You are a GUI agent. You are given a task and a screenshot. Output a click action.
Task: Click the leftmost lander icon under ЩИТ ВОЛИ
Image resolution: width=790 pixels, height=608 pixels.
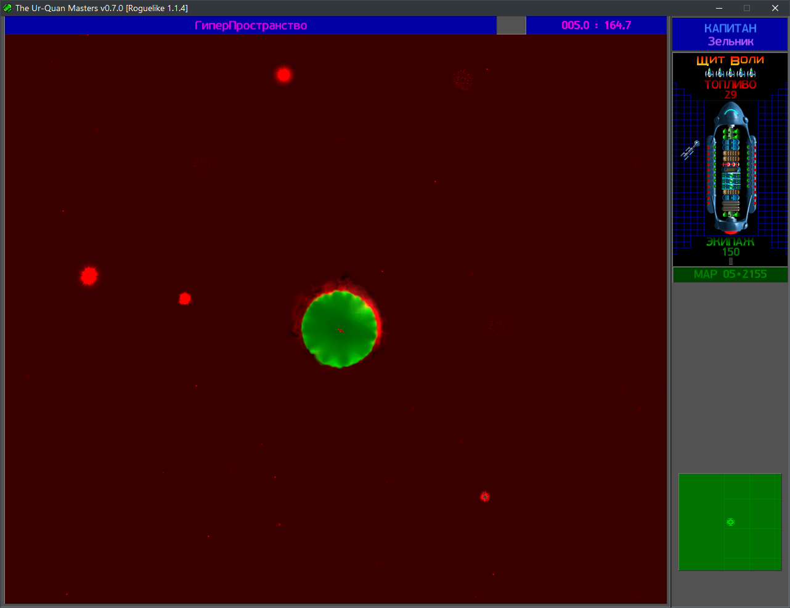709,73
